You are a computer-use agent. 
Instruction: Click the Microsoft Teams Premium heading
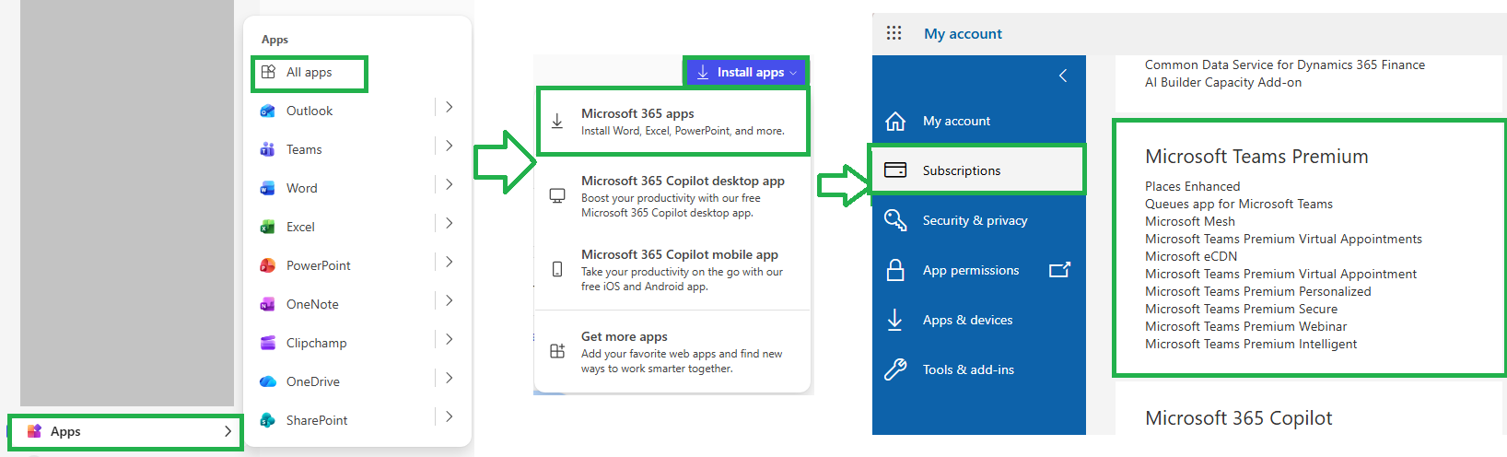point(1256,157)
